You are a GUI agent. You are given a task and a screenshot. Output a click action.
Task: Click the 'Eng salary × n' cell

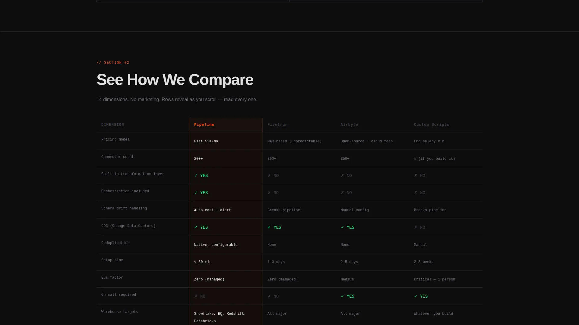coord(429,141)
